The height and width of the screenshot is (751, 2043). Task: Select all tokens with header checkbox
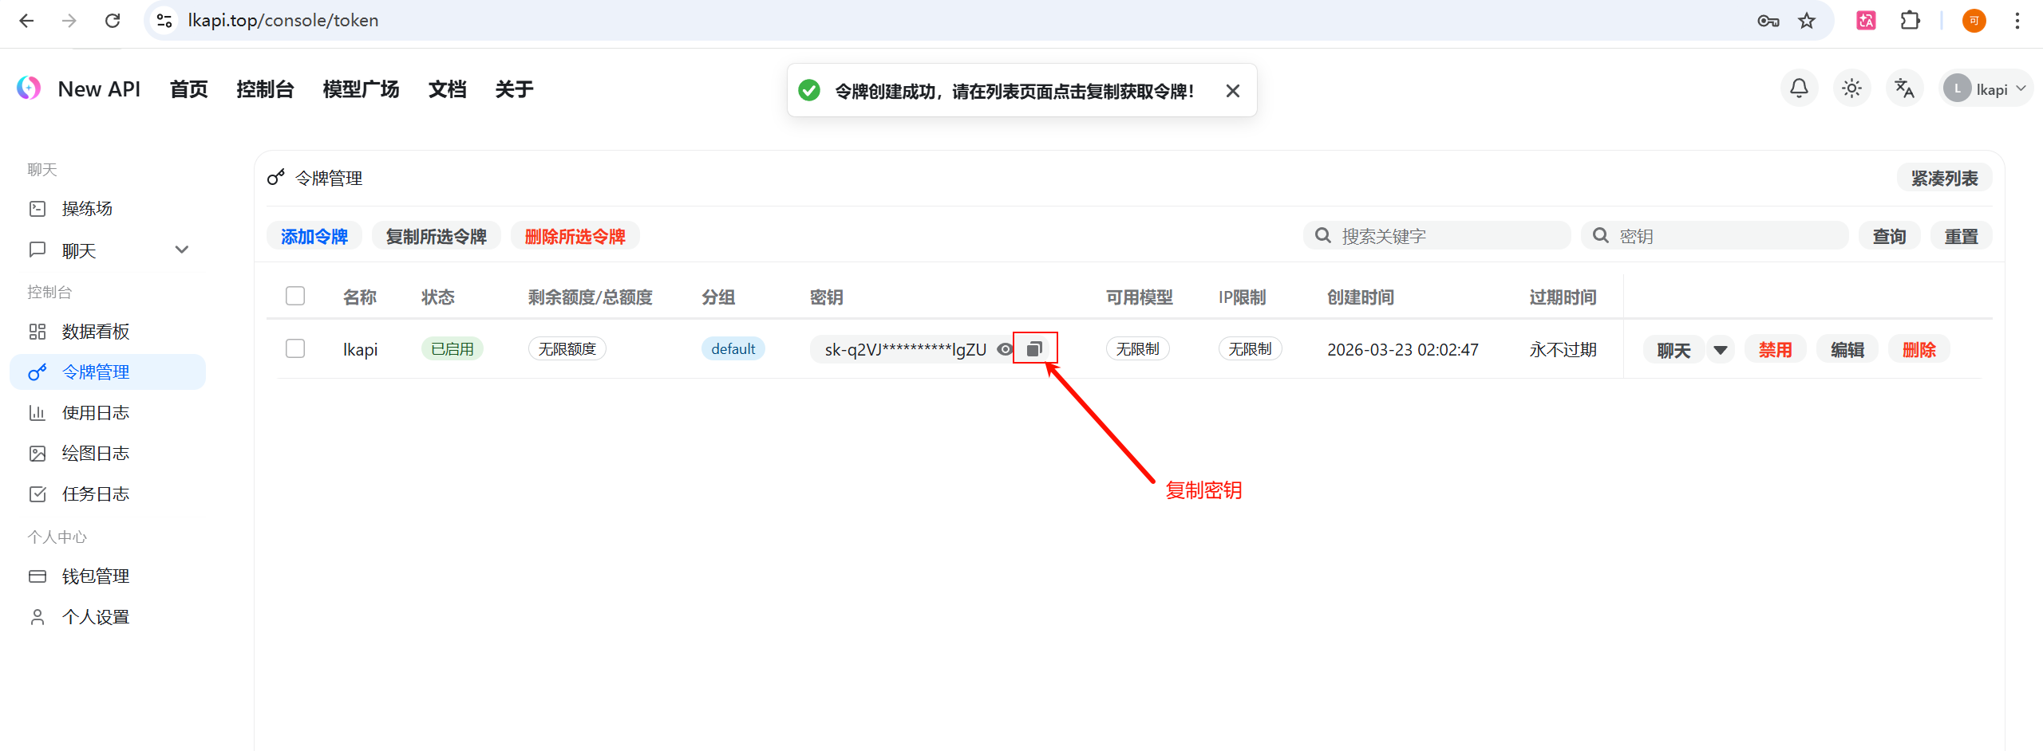pos(295,297)
